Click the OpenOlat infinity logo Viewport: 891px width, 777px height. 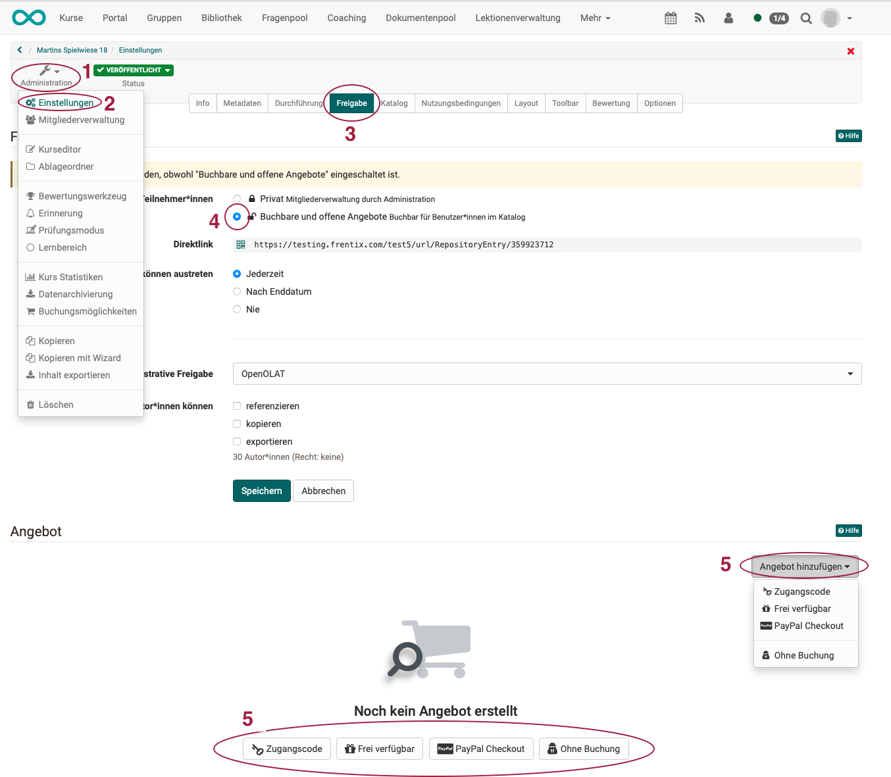point(29,18)
